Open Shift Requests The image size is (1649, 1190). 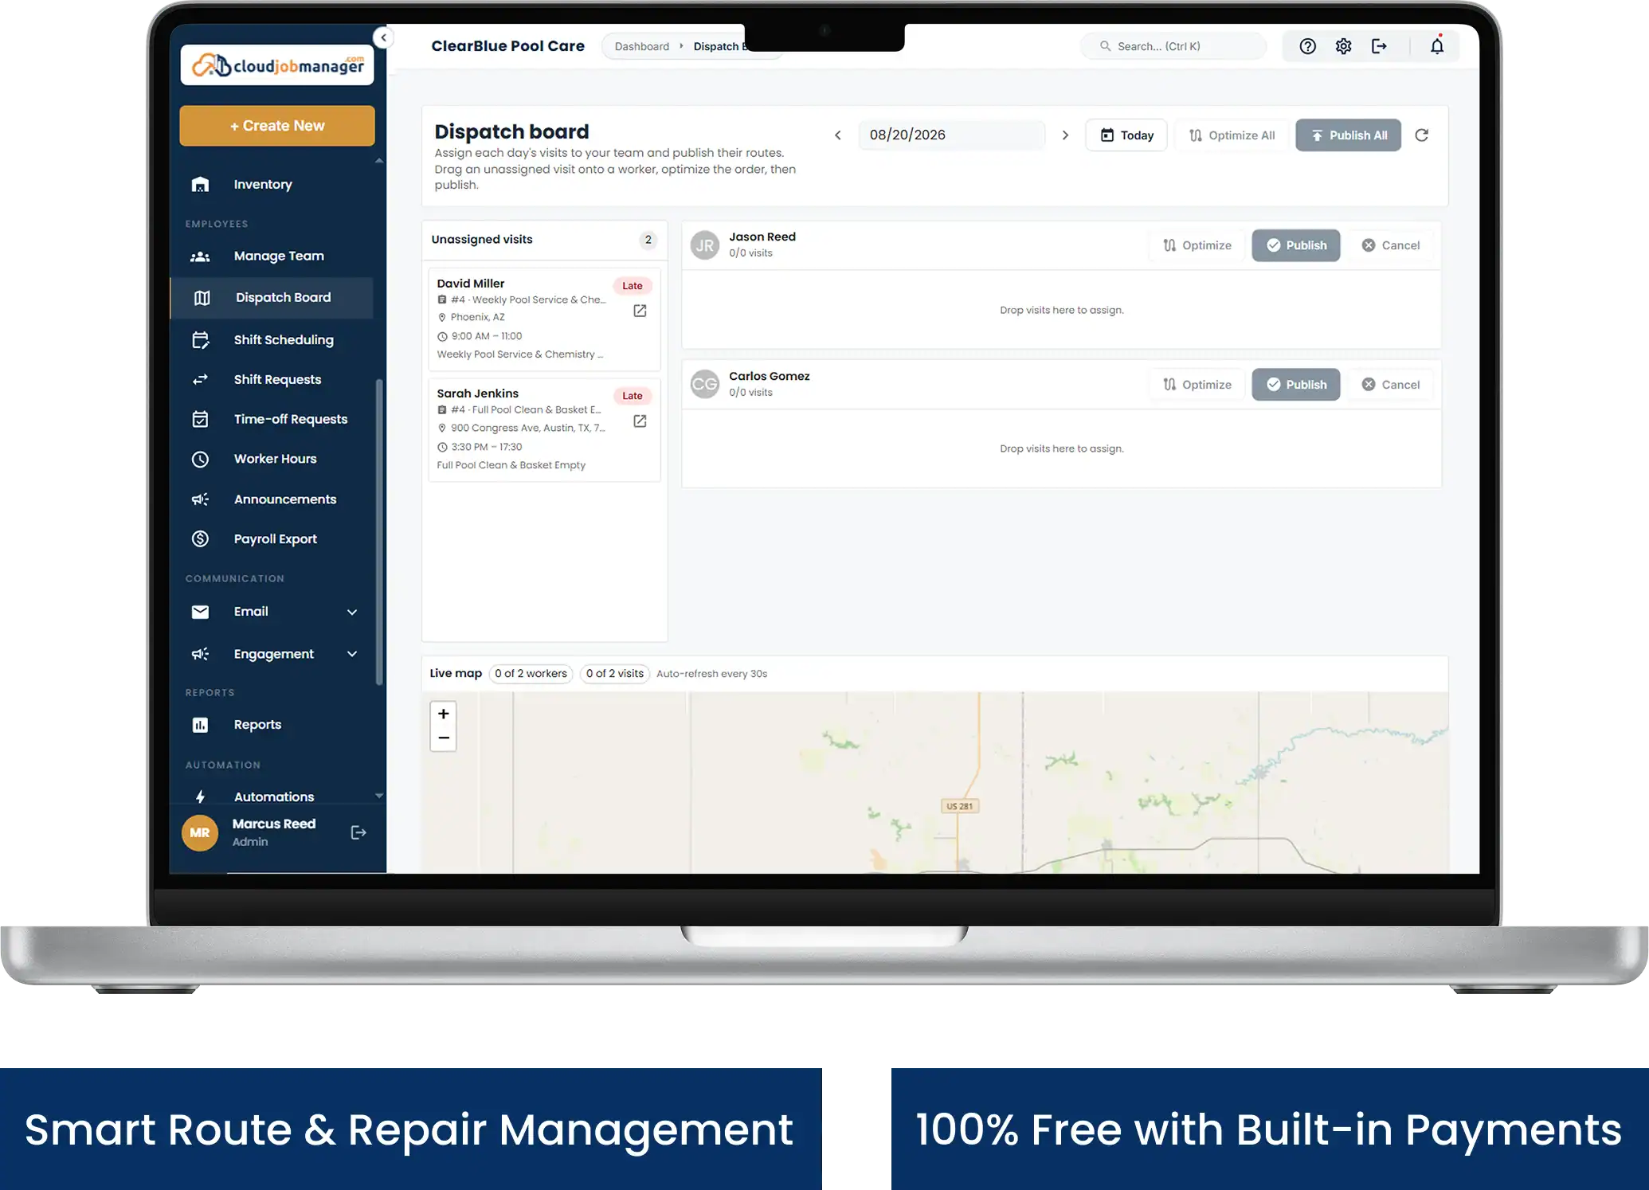(272, 379)
